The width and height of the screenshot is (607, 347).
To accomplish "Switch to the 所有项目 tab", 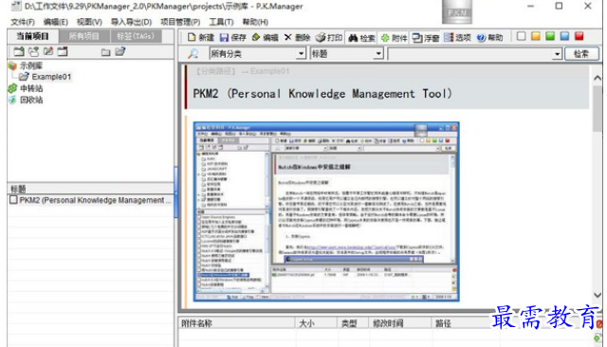I will pyautogui.click(x=84, y=36).
